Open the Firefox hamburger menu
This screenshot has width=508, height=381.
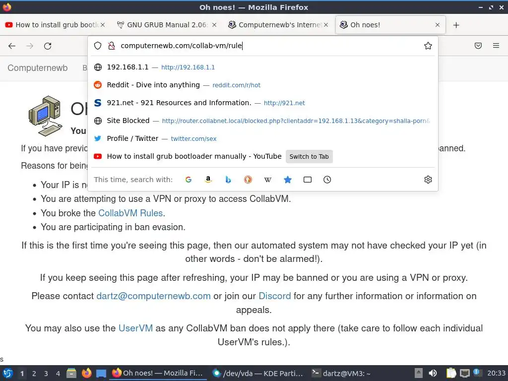(496, 46)
